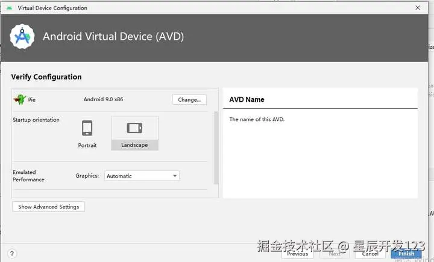Click the Change... system image button
The image size is (434, 262).
pyautogui.click(x=189, y=99)
